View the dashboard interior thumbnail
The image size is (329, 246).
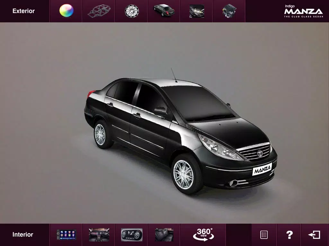[x=99, y=235]
